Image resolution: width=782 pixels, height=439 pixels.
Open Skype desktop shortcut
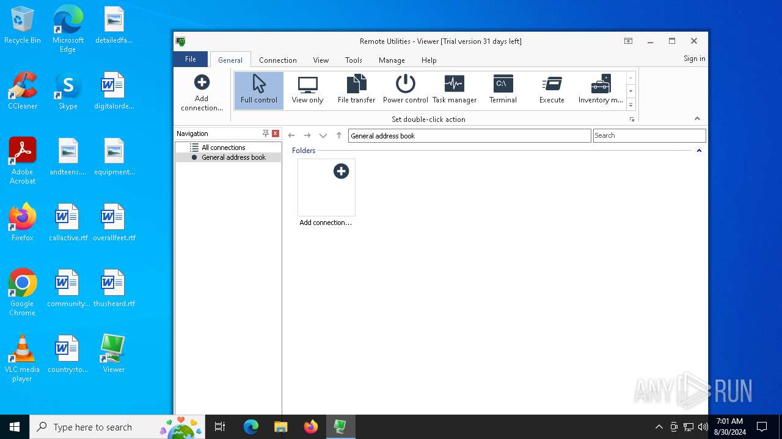pos(68,91)
